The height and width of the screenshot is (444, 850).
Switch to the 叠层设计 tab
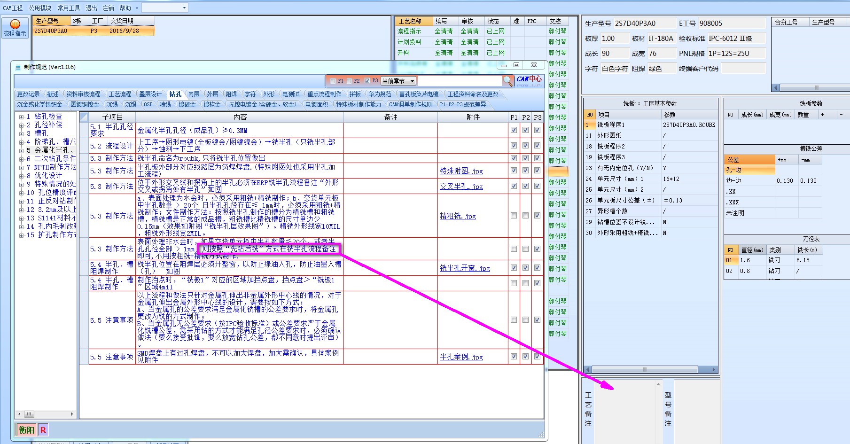[x=150, y=94]
